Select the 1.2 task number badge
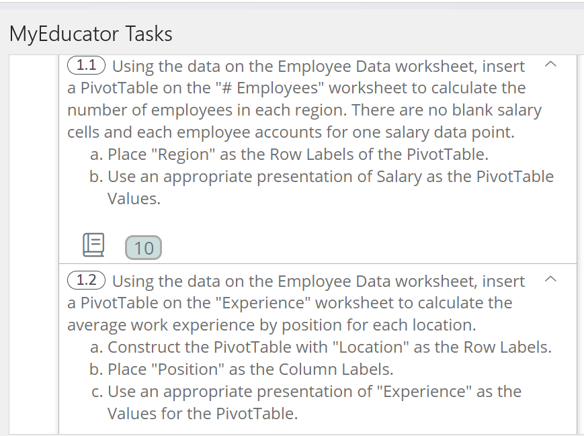This screenshot has height=436, width=584. coord(87,280)
